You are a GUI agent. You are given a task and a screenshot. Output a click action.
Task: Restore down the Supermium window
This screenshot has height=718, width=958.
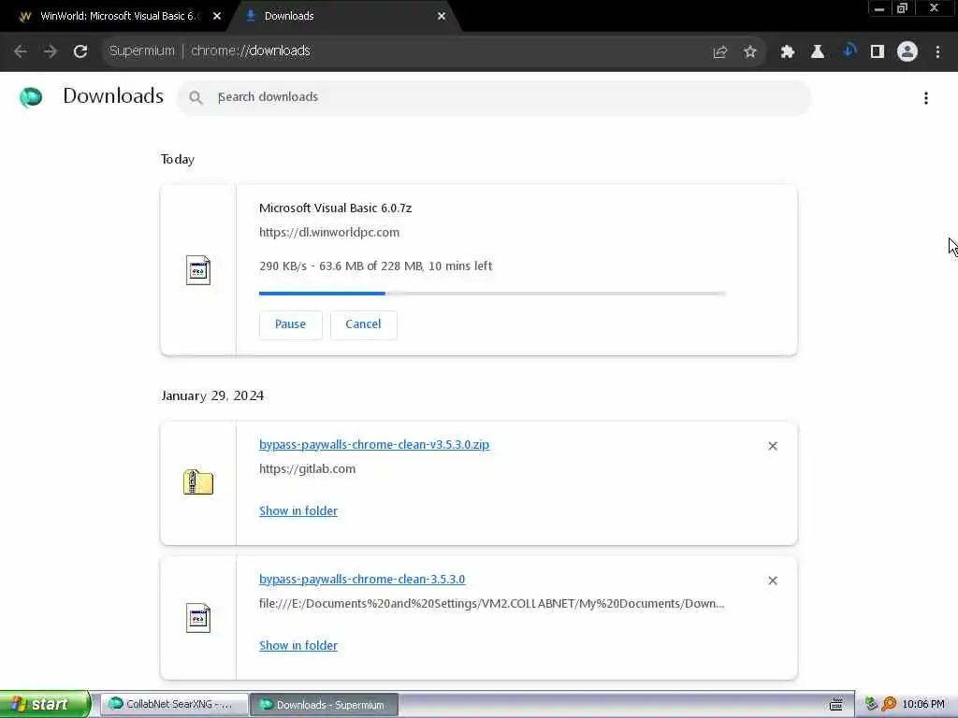pyautogui.click(x=903, y=8)
